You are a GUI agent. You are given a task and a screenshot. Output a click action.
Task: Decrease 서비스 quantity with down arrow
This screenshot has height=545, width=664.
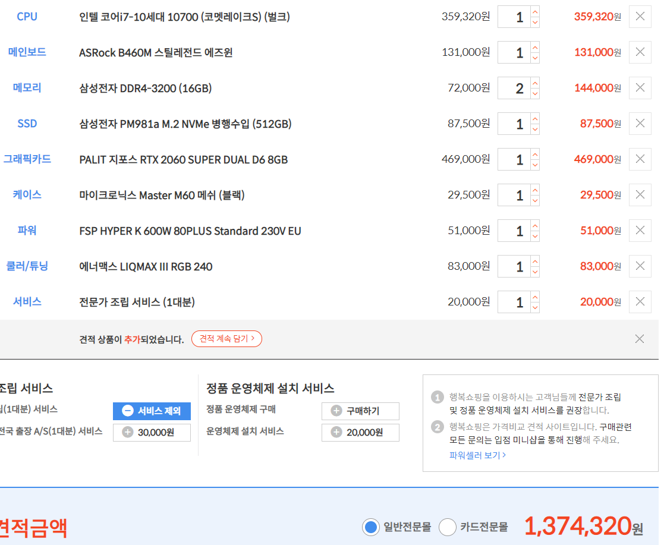tap(535, 307)
